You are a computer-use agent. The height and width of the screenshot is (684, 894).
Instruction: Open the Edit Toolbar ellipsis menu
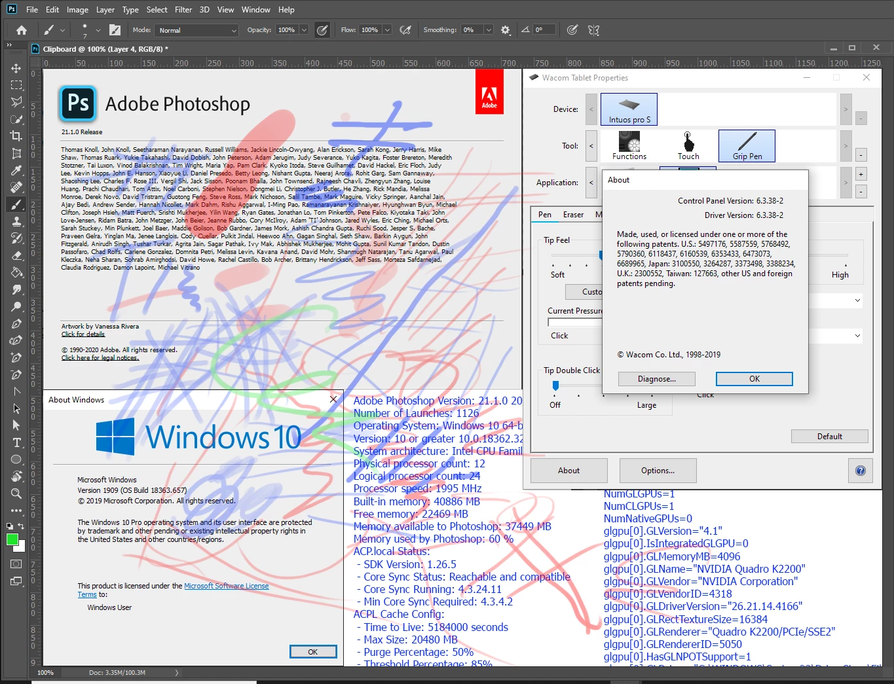click(x=16, y=511)
